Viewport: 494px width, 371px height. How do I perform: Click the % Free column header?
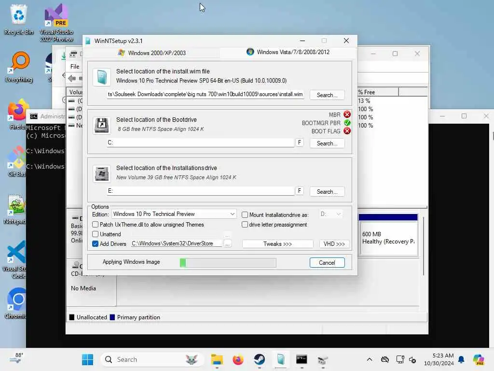(x=377, y=92)
